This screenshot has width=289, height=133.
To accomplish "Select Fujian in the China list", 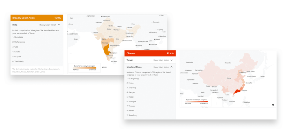I will click(x=130, y=83).
